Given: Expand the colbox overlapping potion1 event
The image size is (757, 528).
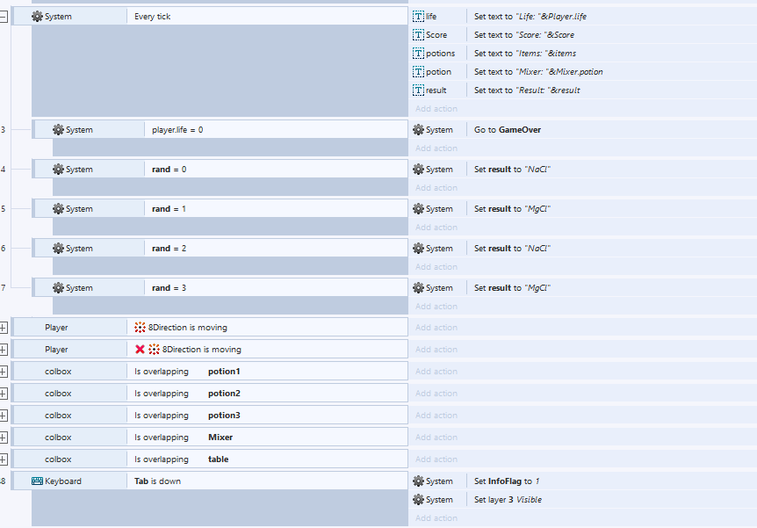Looking at the screenshot, I should (4, 372).
